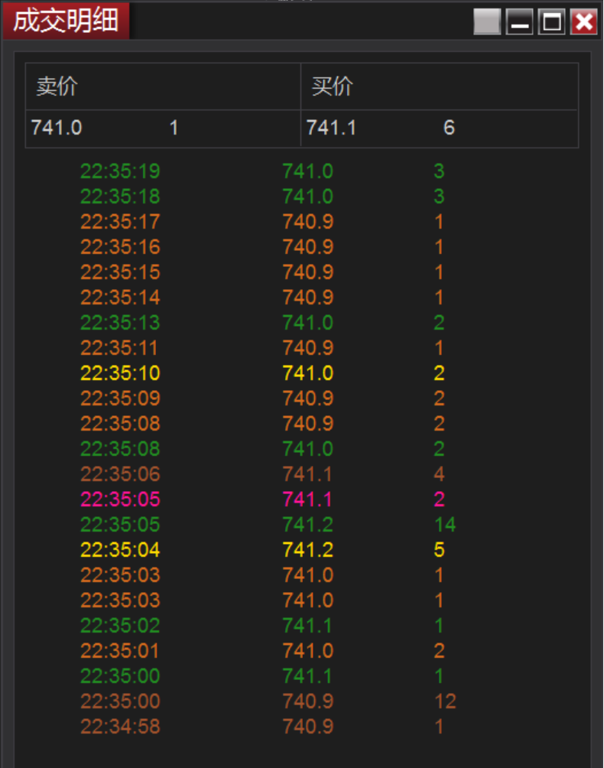Click the 22:35:17 trade time
The image size is (604, 768).
point(120,222)
